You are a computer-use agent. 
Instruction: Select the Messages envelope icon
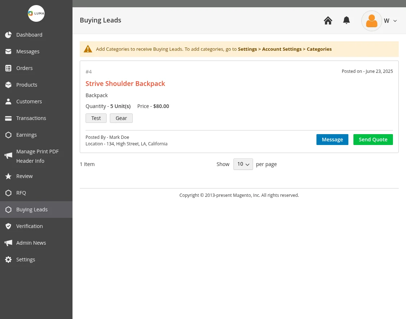click(x=8, y=51)
